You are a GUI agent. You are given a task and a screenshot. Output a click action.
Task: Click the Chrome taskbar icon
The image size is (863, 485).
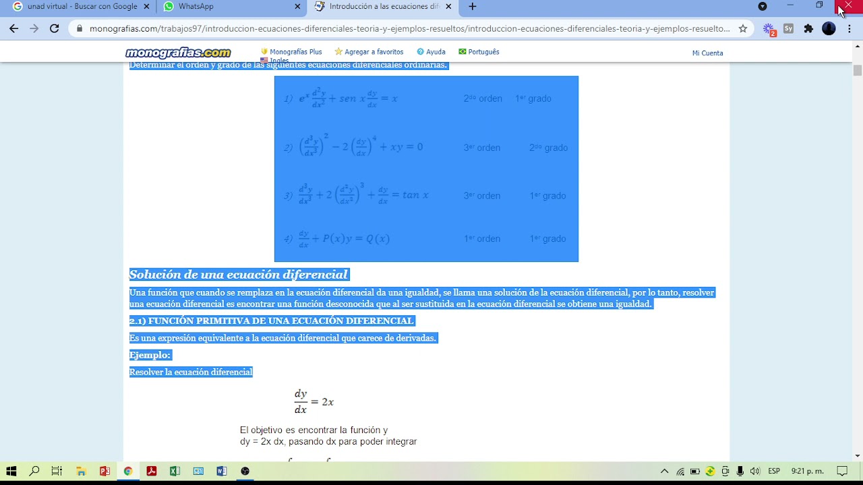(x=127, y=471)
